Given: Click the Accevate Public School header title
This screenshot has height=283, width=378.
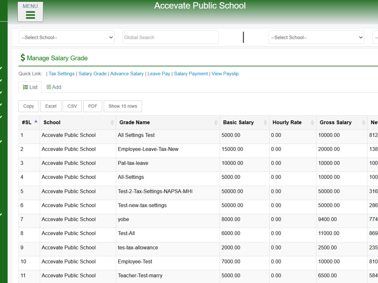Looking at the screenshot, I should [200, 6].
